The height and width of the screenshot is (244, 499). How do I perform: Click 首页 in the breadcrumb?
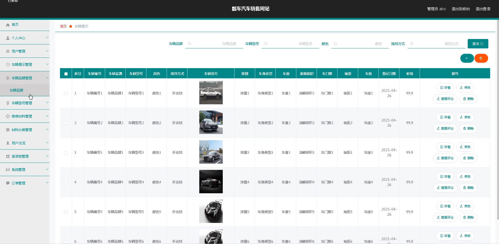point(63,26)
